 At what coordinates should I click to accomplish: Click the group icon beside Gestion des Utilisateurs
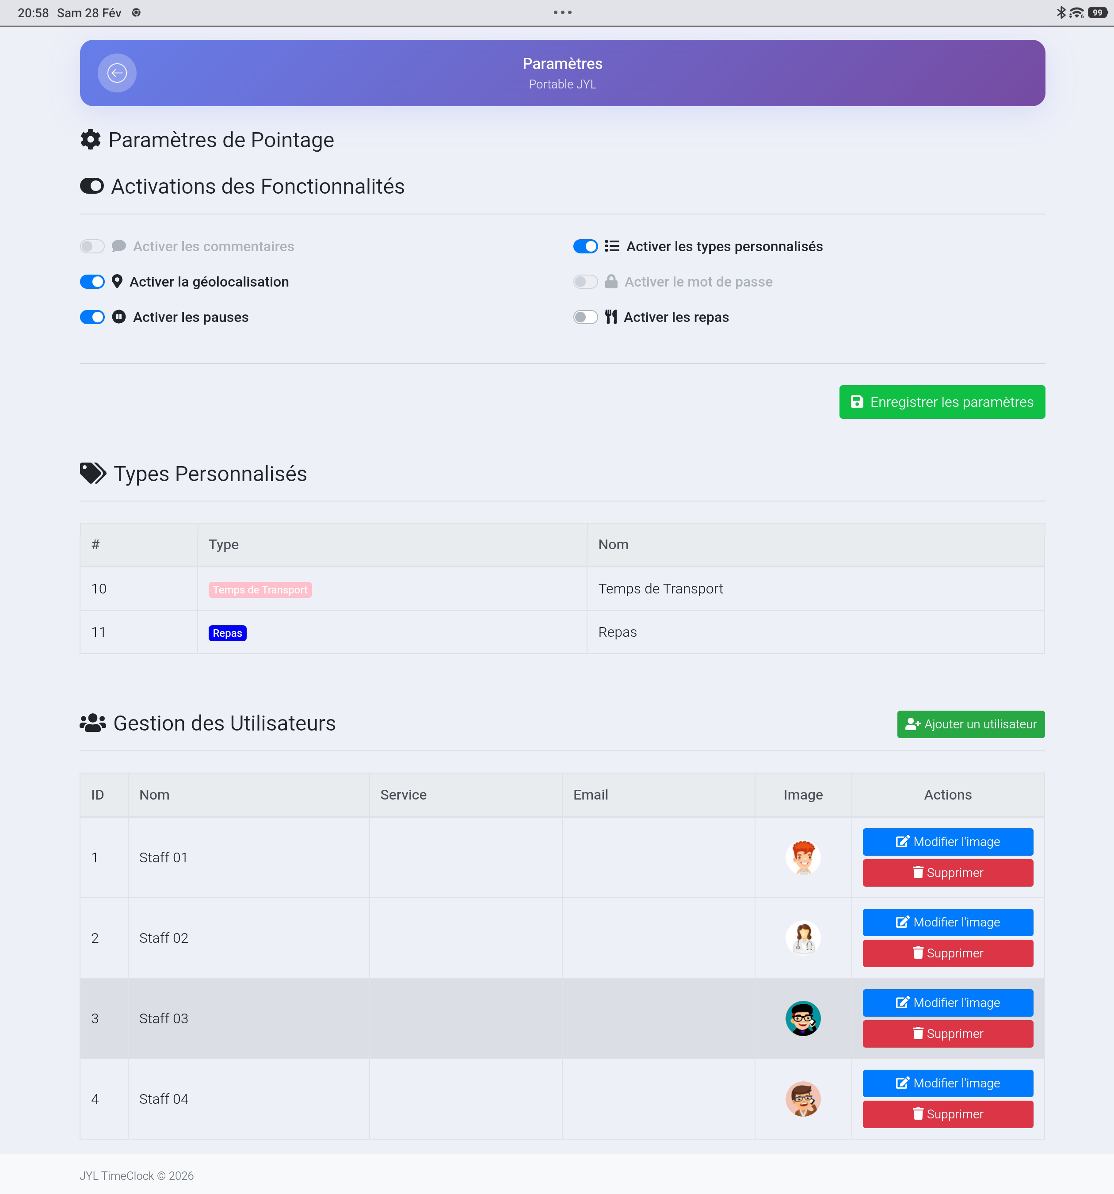coord(92,723)
